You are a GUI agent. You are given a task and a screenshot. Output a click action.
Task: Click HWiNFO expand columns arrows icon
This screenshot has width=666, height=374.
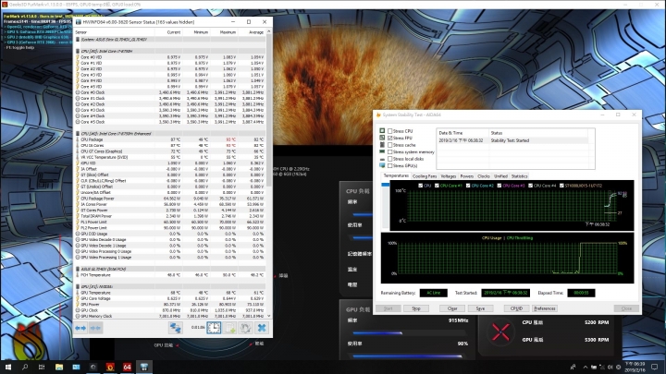tap(81, 326)
